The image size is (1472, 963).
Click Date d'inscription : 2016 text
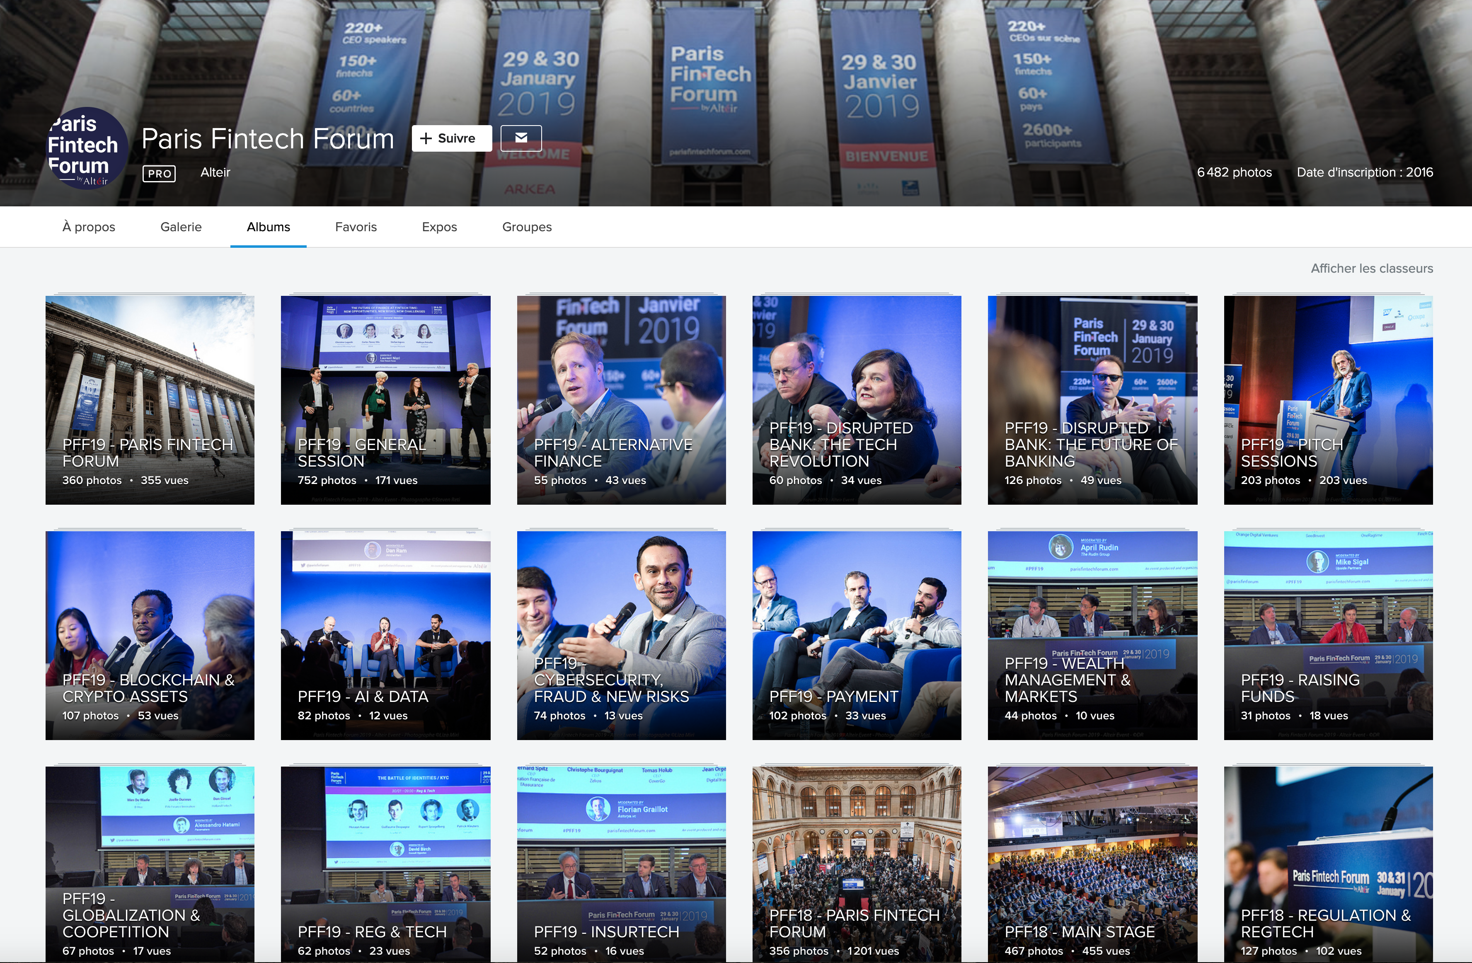point(1364,172)
